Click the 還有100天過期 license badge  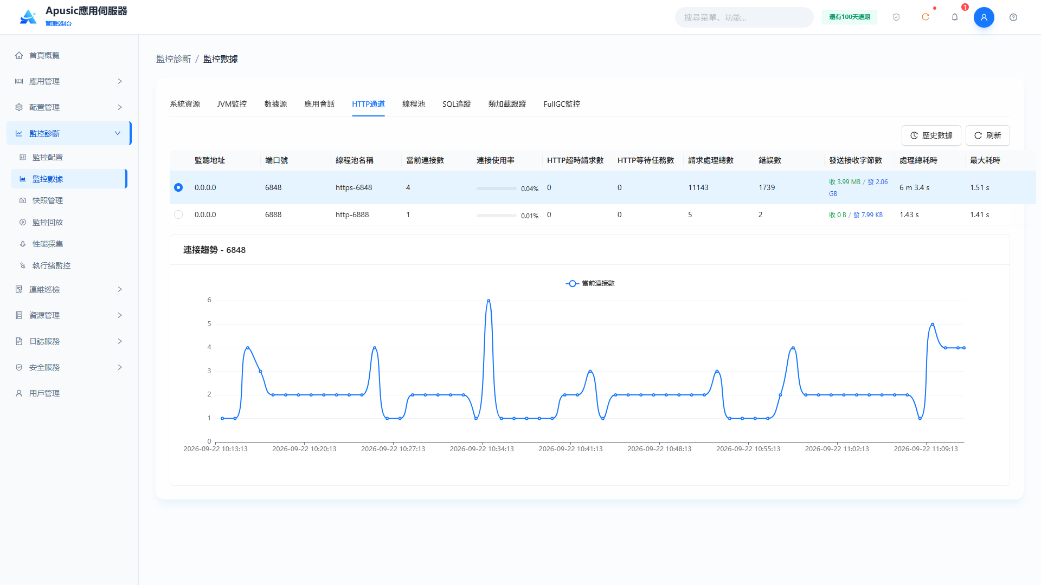[850, 17]
